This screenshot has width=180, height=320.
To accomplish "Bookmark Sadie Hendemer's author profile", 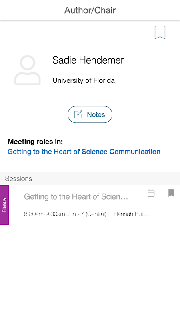I will [160, 32].
